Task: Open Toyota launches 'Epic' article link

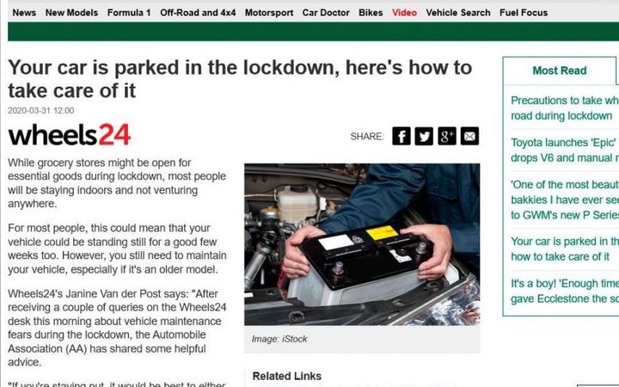Action: point(565,150)
